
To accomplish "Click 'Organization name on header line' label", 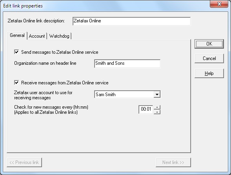I will [x=45, y=63].
